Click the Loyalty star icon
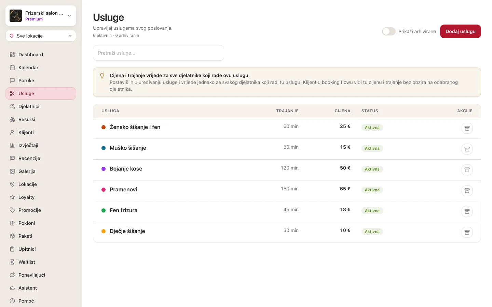Screen dimensions: 492x307 coord(12,197)
